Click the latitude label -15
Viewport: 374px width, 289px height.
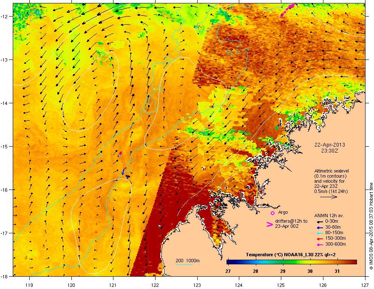tap(4, 146)
